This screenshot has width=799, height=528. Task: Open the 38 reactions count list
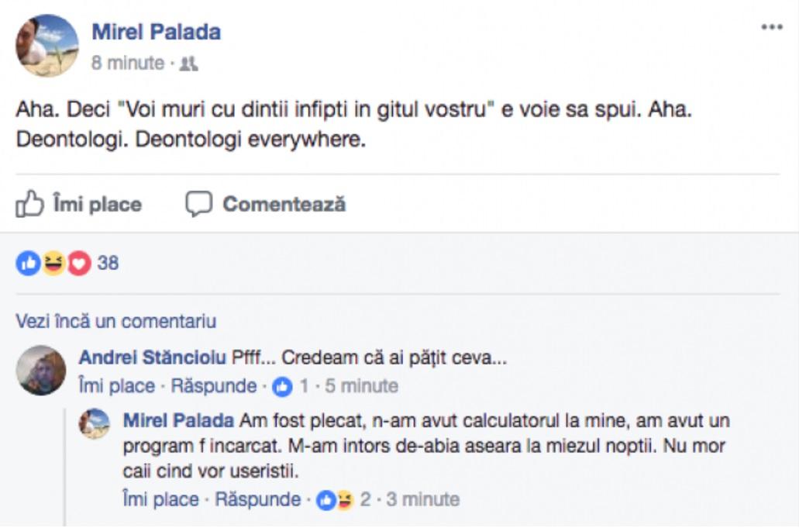pos(108,264)
